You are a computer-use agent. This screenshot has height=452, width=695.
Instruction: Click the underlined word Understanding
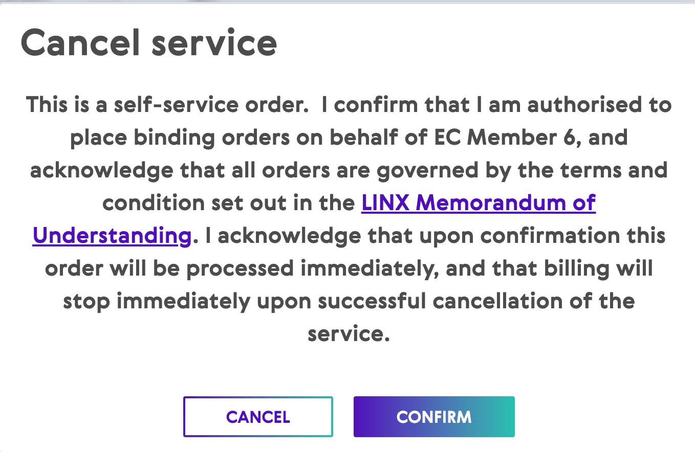(112, 236)
